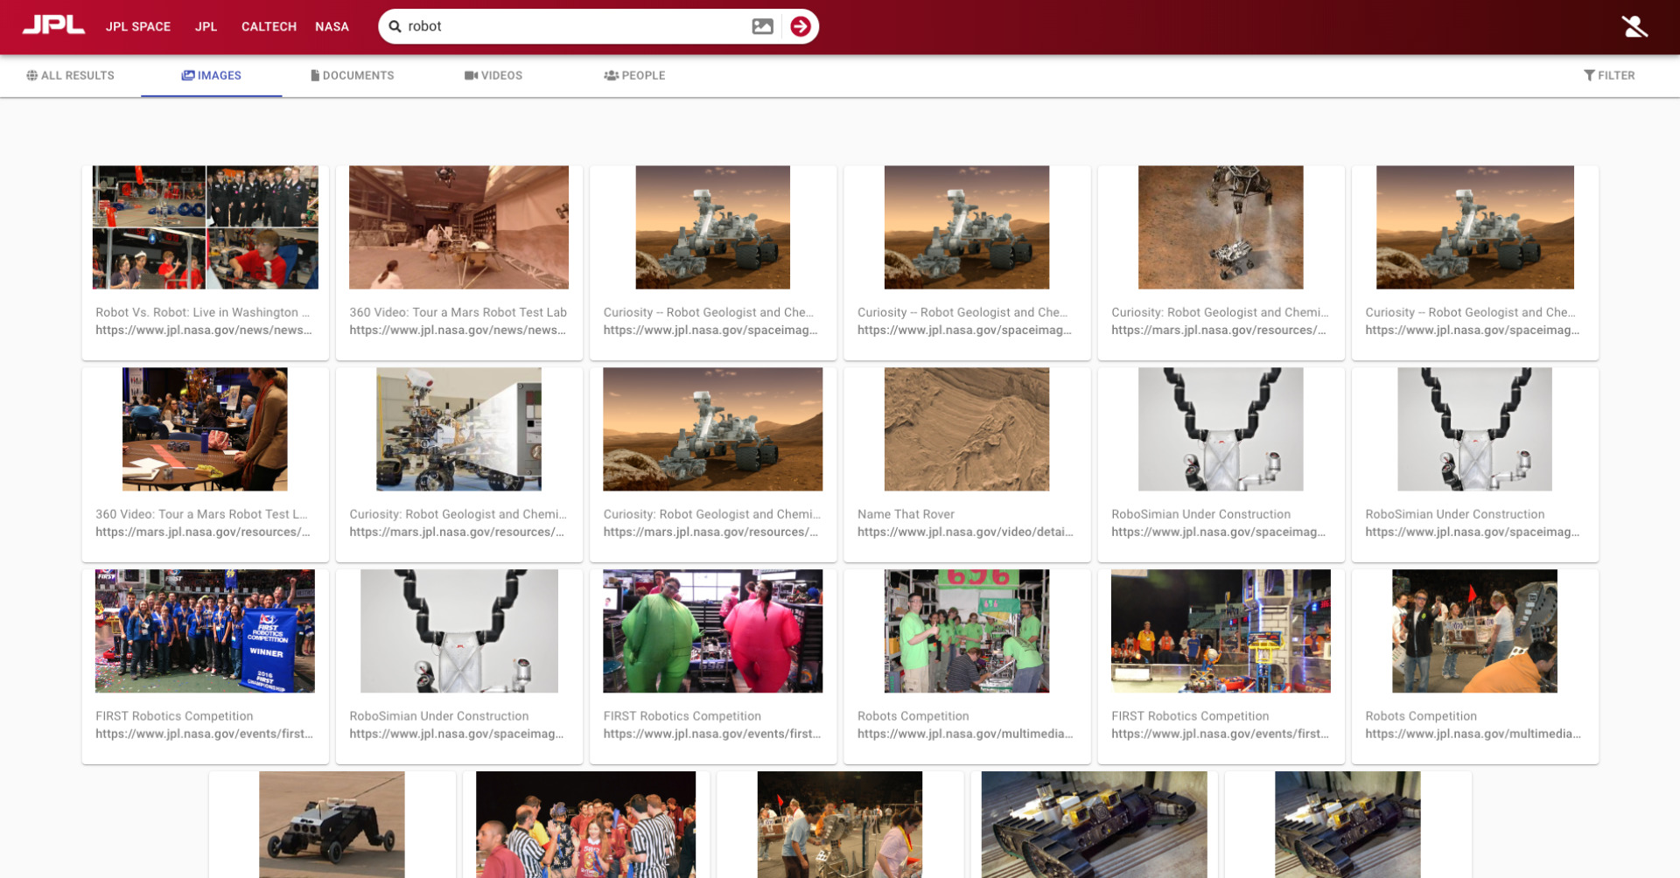
Task: Click the "Robots Competition" title under green-shirted team
Action: click(913, 716)
